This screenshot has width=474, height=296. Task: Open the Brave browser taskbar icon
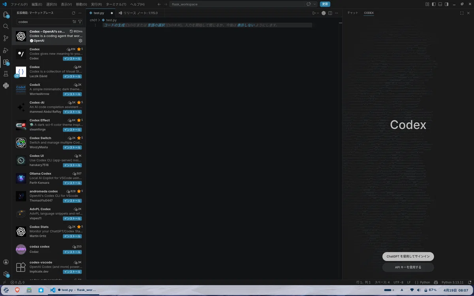coord(17,290)
